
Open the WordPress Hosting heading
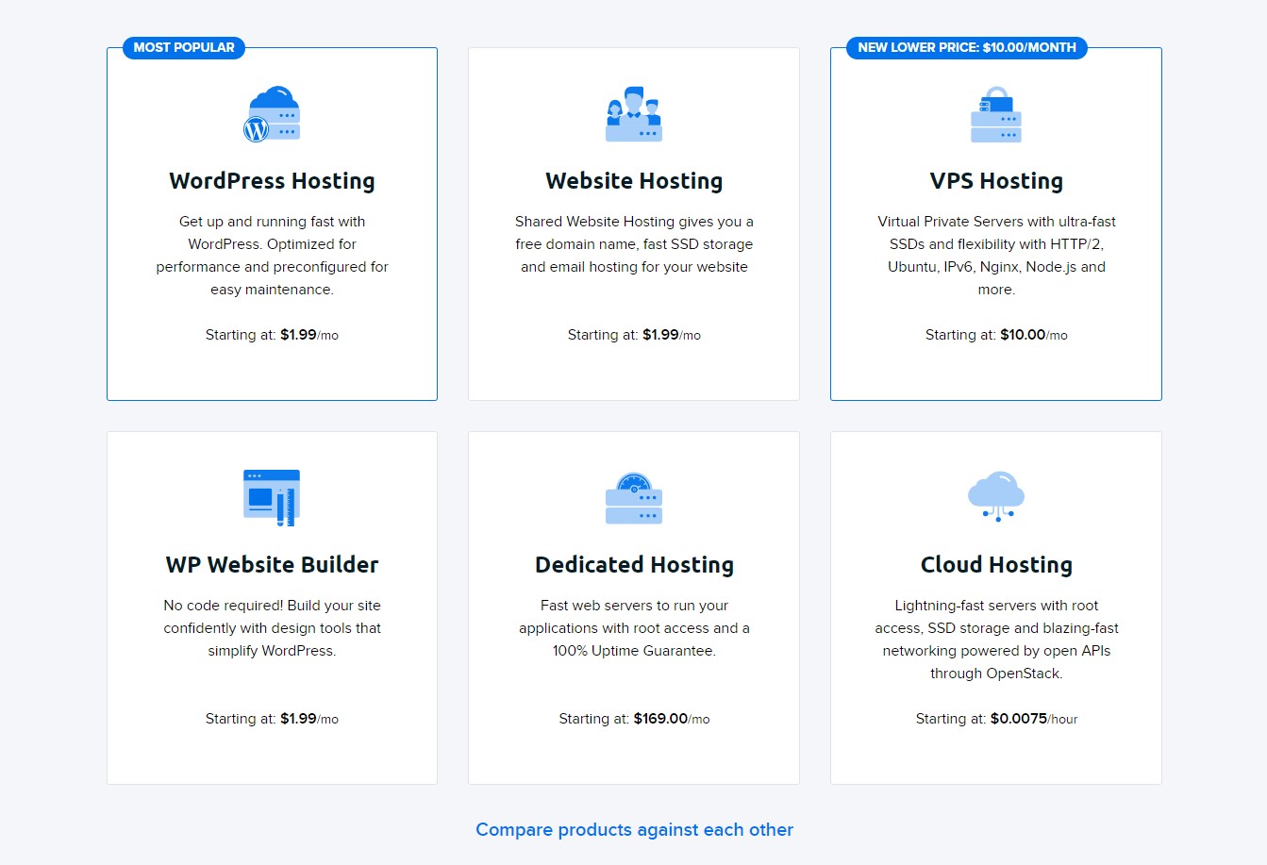272,181
